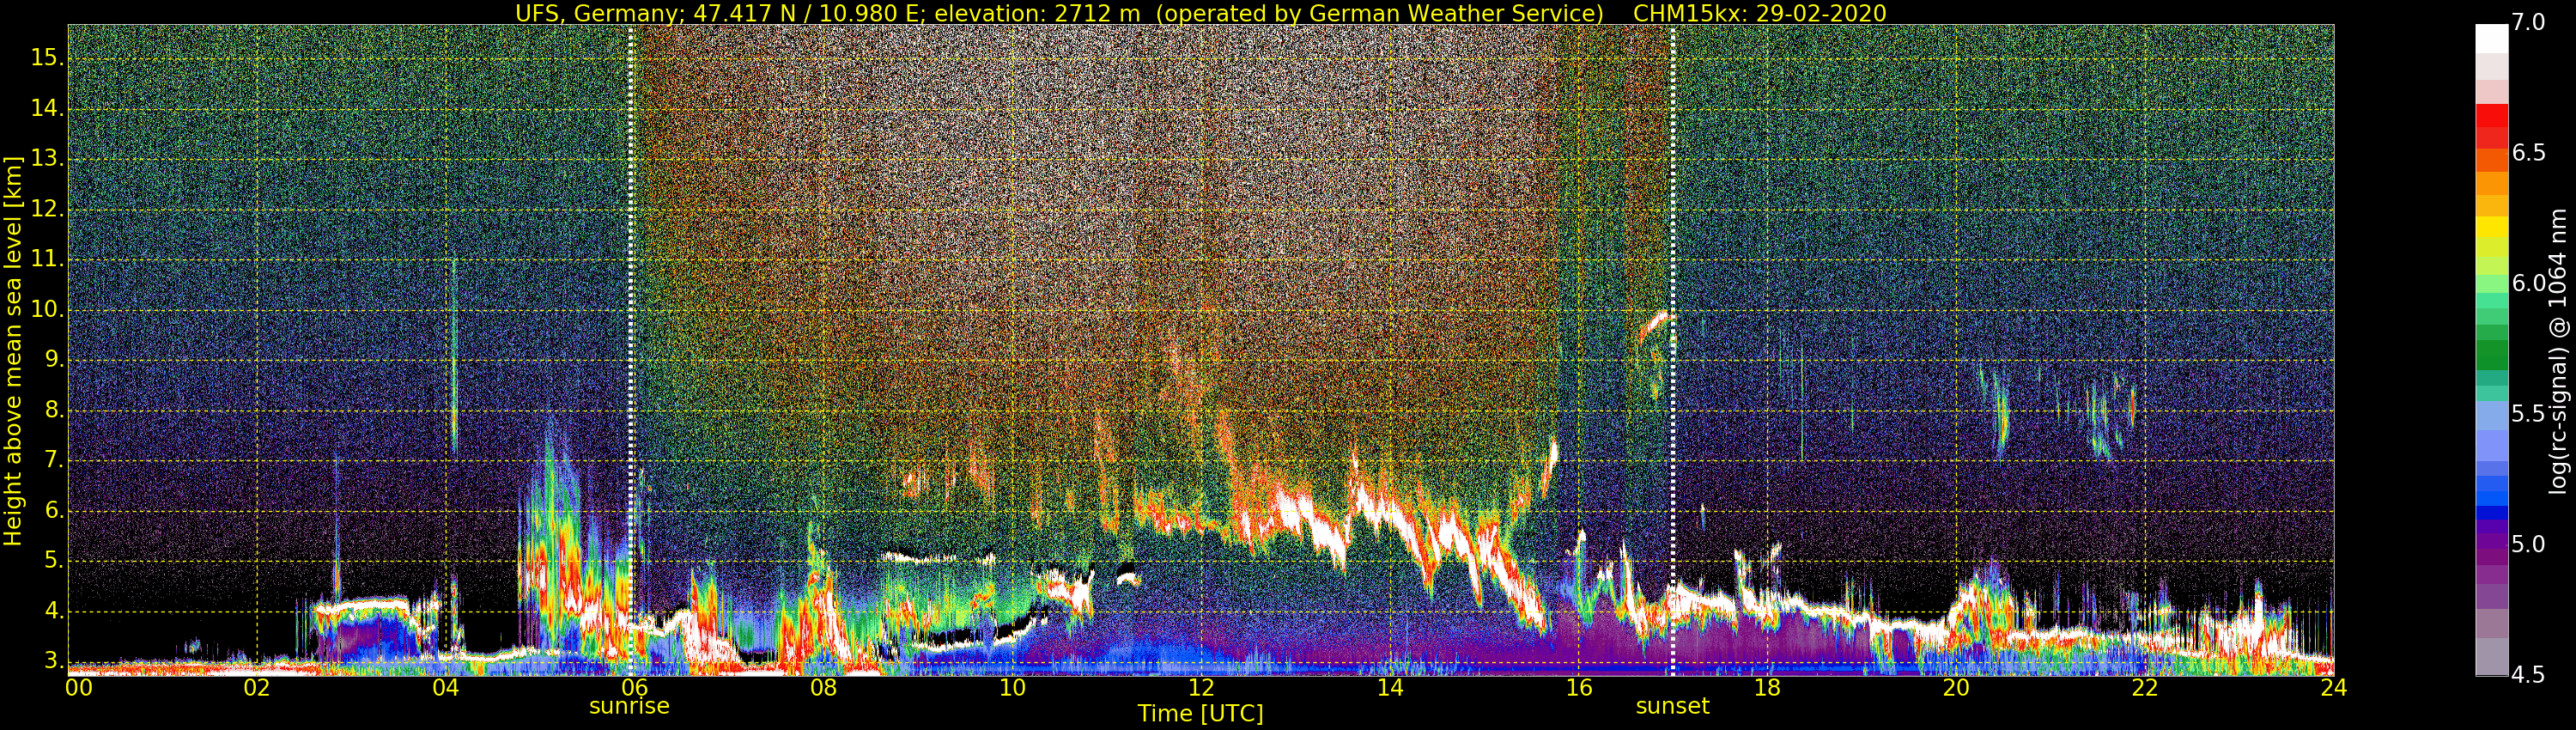Click the 'sunset' label under the time axis
Image resolution: width=2576 pixels, height=730 pixels.
tap(1672, 706)
